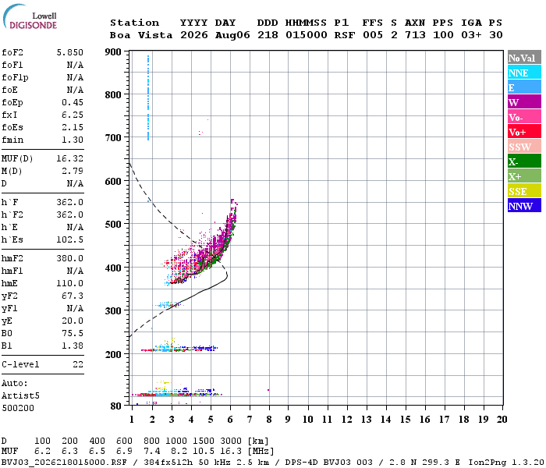The width and height of the screenshot is (546, 468).
Task: Select the NNE cyan legend swatch
Action: click(x=524, y=73)
